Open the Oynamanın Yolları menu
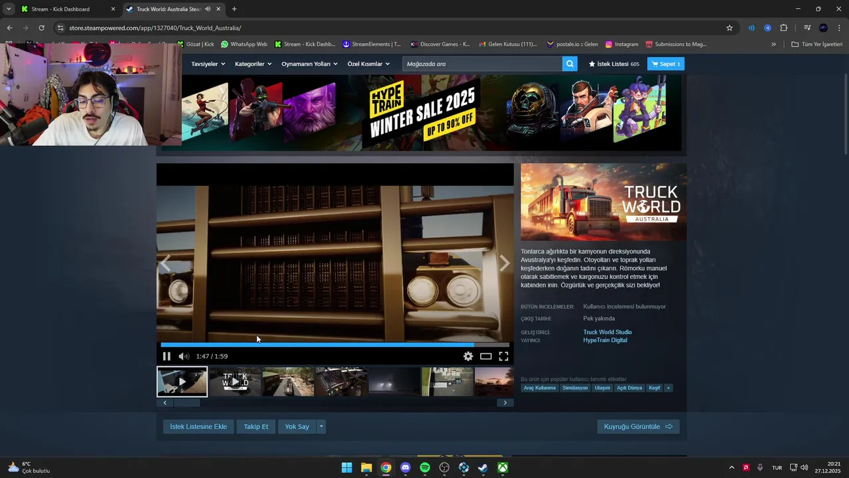 (309, 64)
